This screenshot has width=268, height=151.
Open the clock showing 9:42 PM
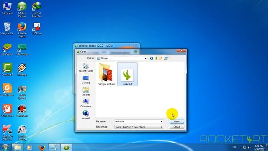click(x=259, y=148)
